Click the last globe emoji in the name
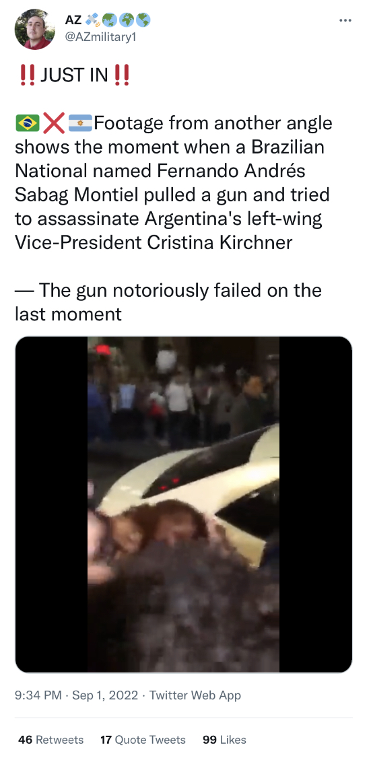 143,20
